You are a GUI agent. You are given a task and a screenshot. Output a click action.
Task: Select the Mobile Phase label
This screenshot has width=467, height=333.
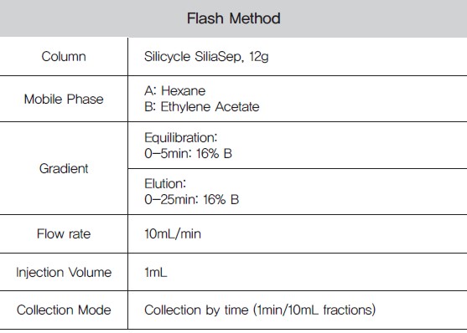[64, 99]
